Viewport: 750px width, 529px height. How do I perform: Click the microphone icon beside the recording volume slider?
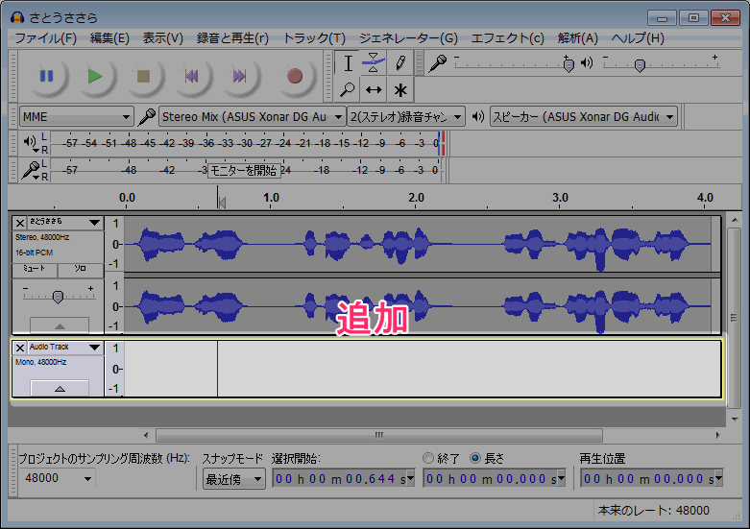pyautogui.click(x=437, y=63)
